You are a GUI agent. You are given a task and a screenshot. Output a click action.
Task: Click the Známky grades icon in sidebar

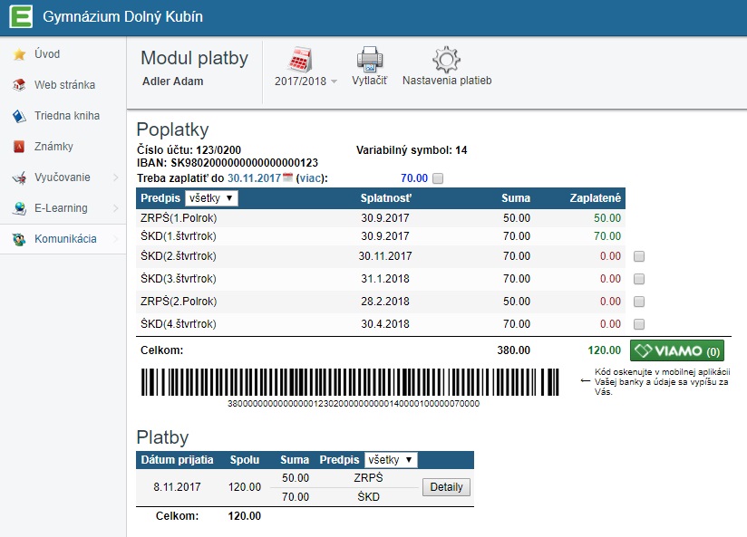pyautogui.click(x=18, y=147)
